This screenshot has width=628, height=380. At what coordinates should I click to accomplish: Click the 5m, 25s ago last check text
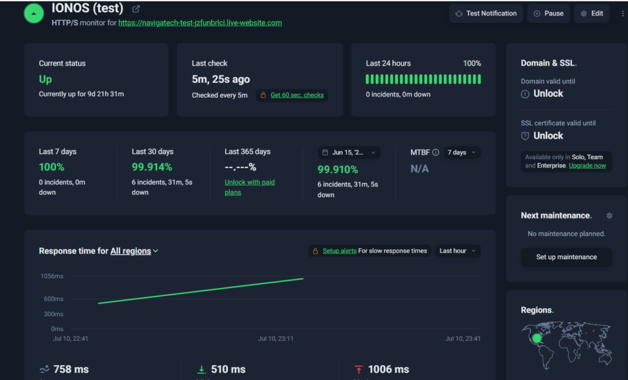(x=221, y=79)
